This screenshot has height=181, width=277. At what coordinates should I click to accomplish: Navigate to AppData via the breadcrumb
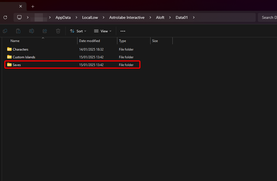(63, 17)
